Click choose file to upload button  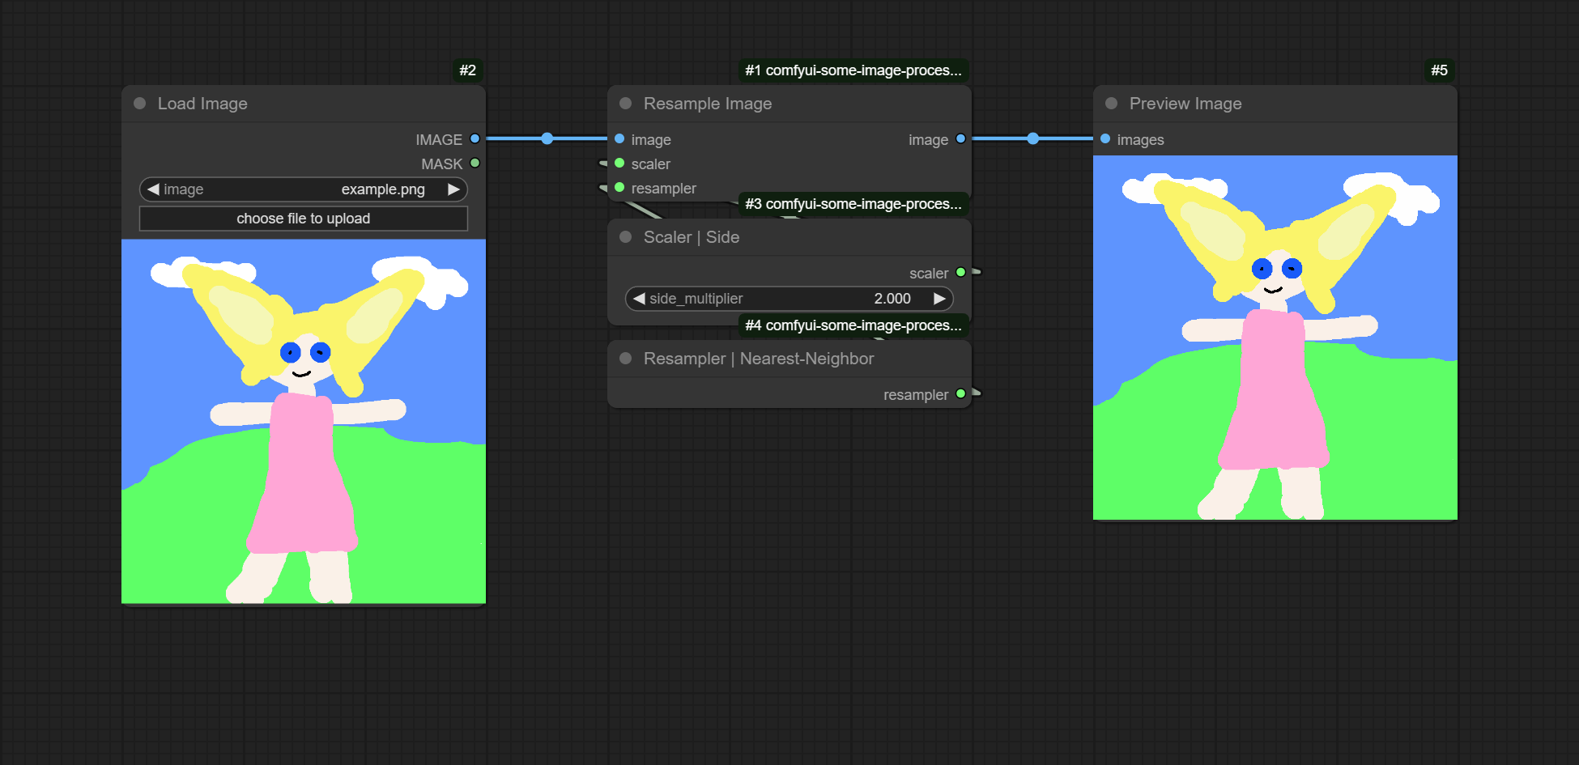[304, 219]
